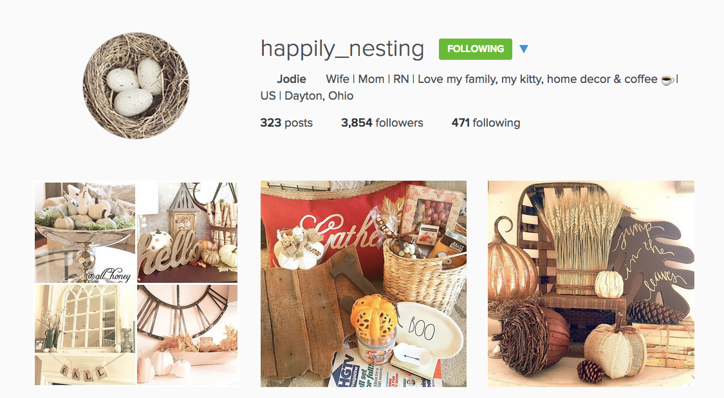
Task: Click the name Jodie in bio
Action: tap(292, 79)
